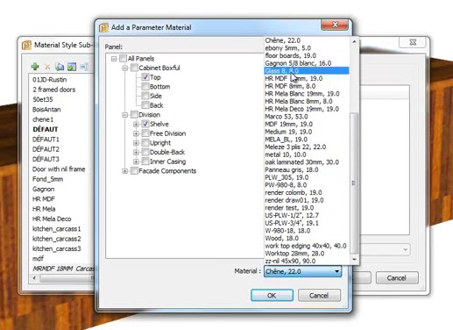Check the Cabinet Boxful checkbox
Image resolution: width=453 pixels, height=330 pixels.
134,68
